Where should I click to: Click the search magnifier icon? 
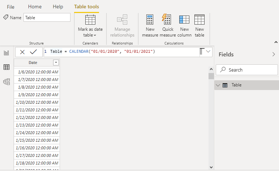coord(223,69)
